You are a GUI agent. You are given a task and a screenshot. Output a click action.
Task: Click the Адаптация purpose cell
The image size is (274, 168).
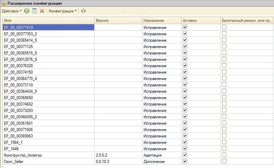click(161, 155)
